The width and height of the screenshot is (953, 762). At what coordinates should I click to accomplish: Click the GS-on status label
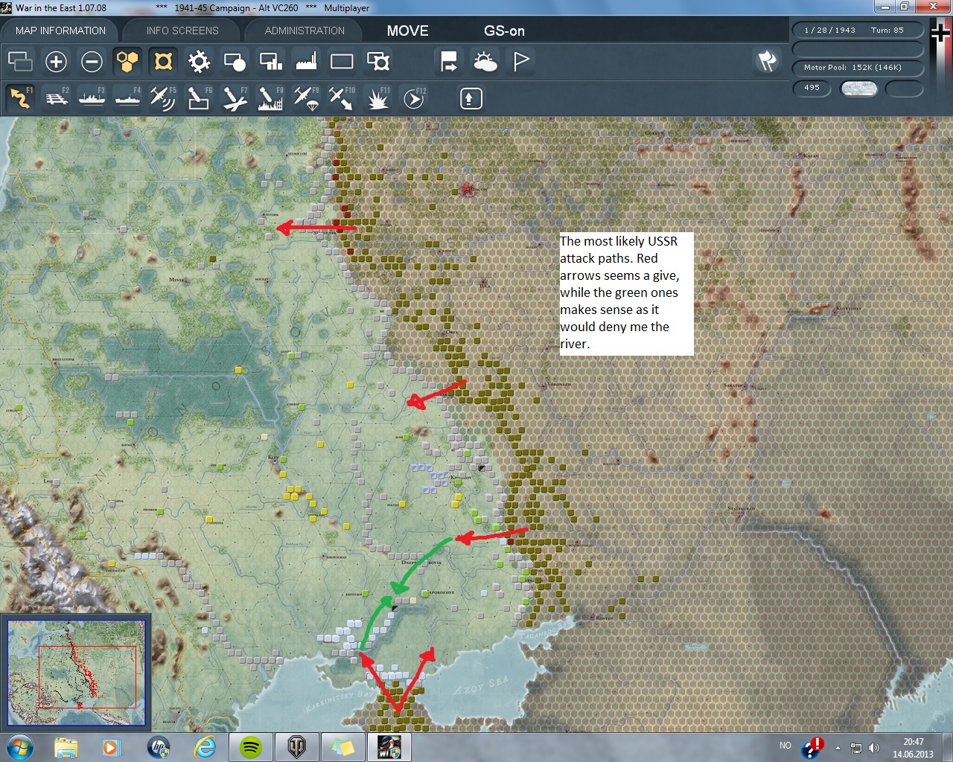click(x=504, y=31)
